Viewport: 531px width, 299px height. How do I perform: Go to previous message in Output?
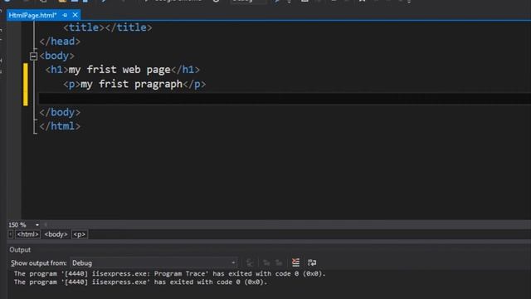266,262
